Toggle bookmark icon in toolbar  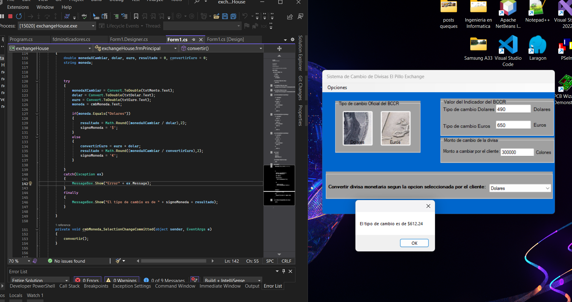pyautogui.click(x=136, y=16)
